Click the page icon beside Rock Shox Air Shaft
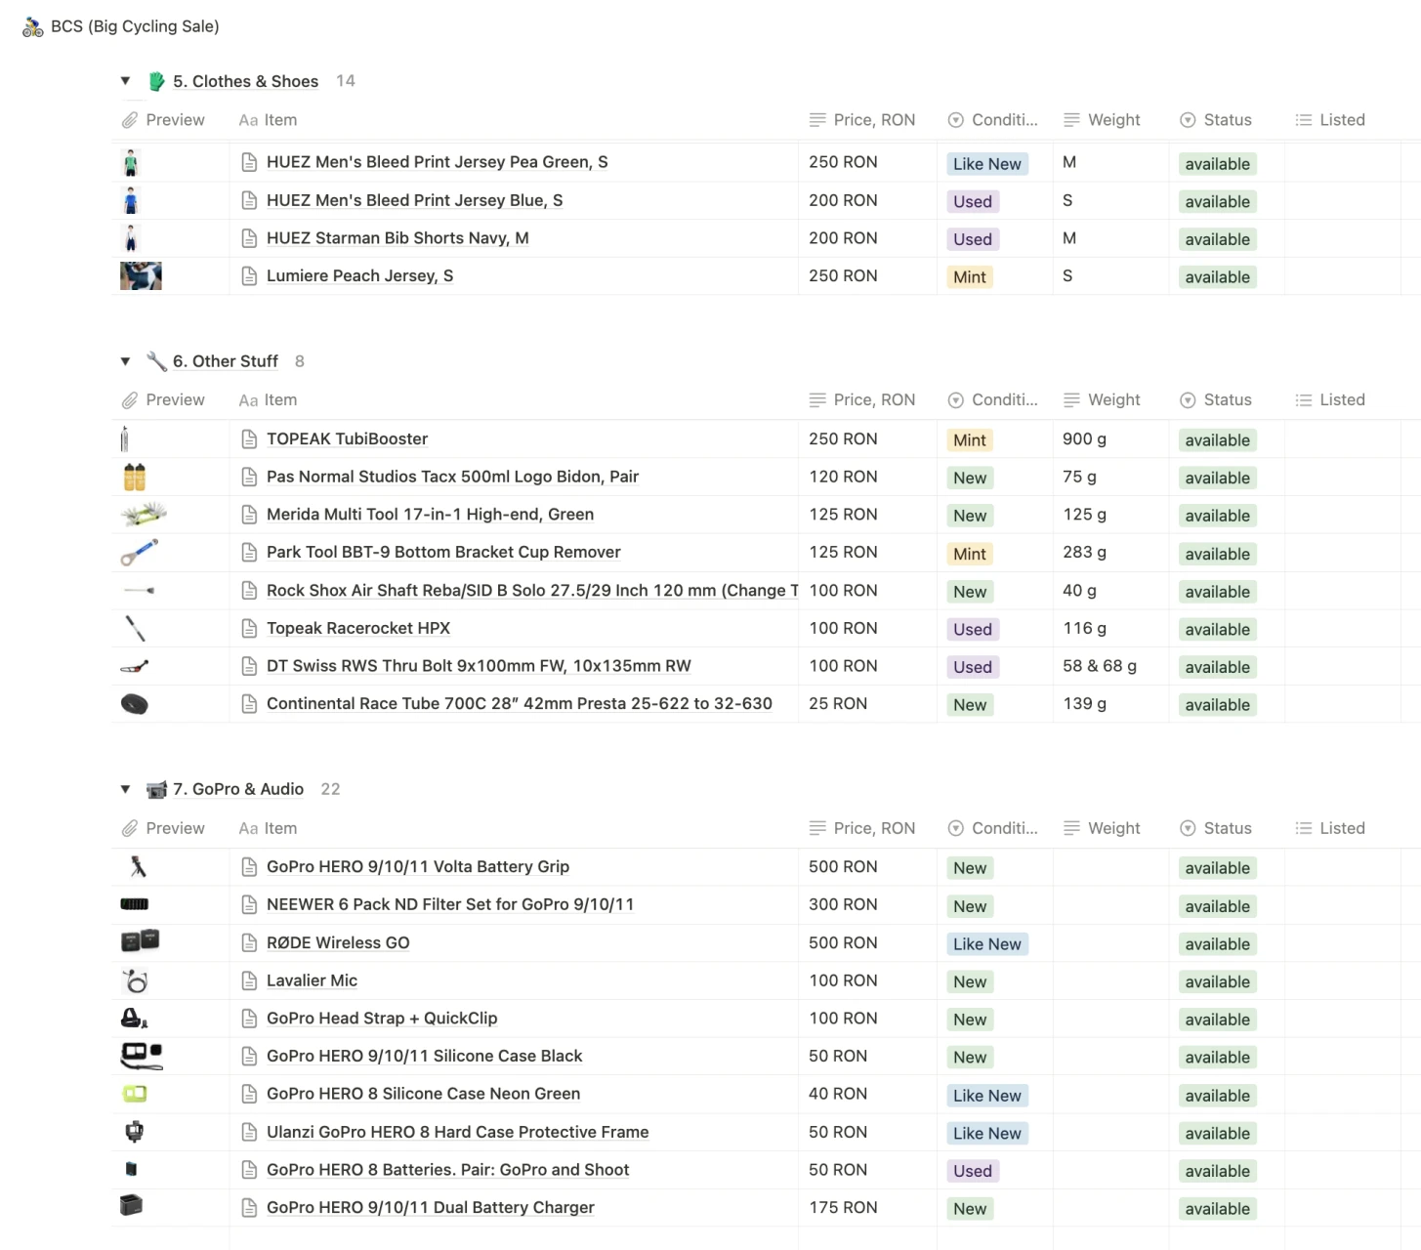Screen dimensions: 1421x1250 pos(249,591)
